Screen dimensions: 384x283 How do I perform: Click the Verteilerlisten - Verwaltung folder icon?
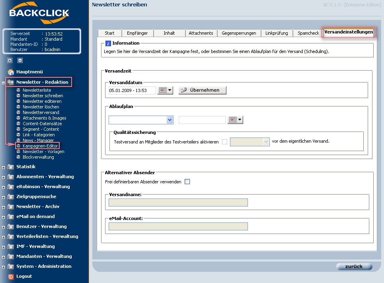click(10, 237)
